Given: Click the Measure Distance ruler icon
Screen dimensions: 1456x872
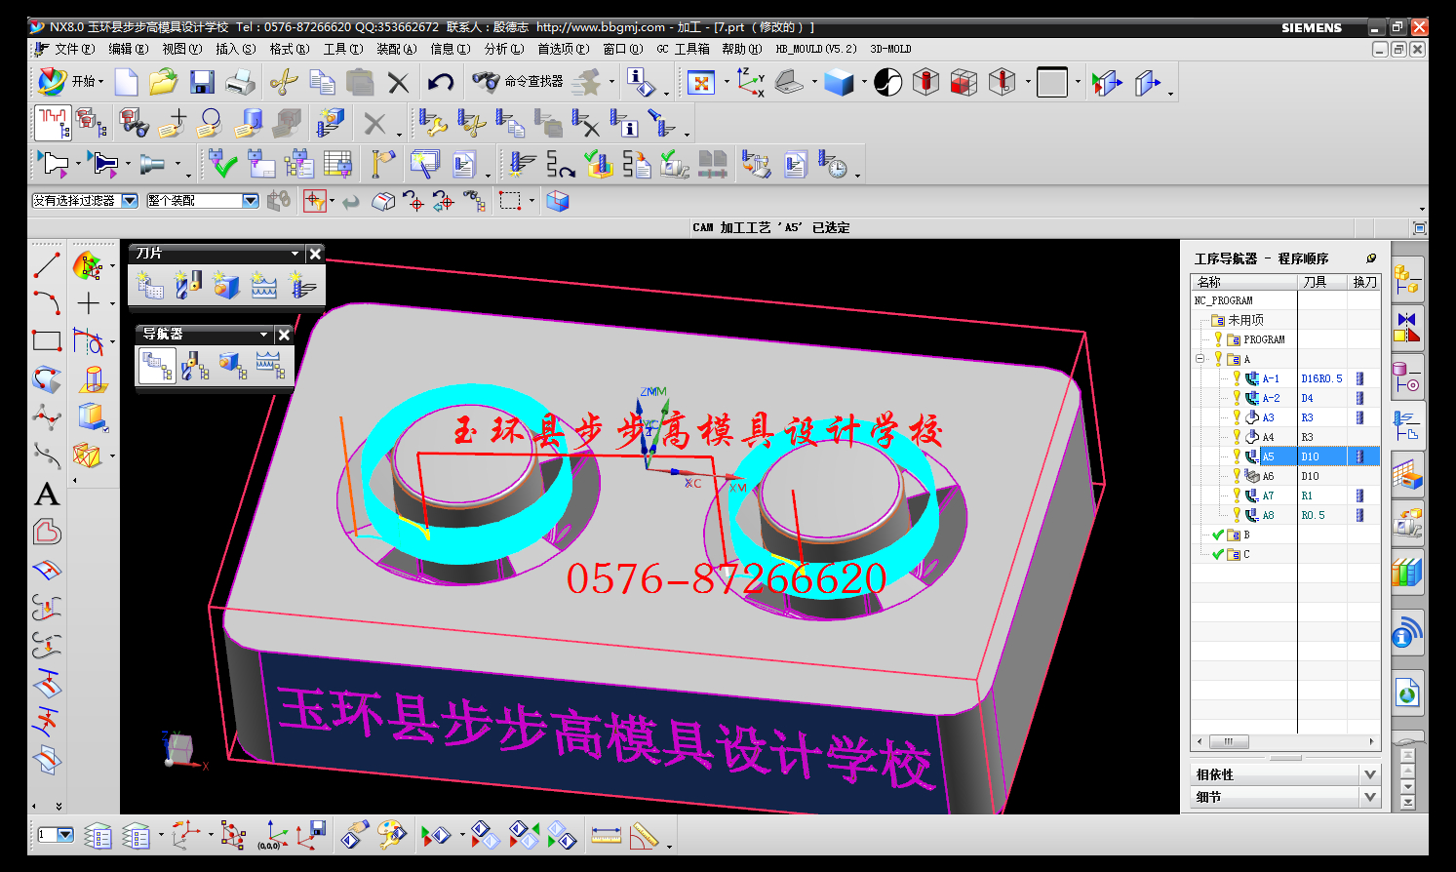Looking at the screenshot, I should click(x=606, y=835).
